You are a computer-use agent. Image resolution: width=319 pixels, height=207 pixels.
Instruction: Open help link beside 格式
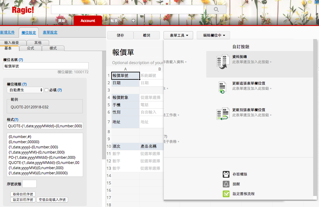16,120
